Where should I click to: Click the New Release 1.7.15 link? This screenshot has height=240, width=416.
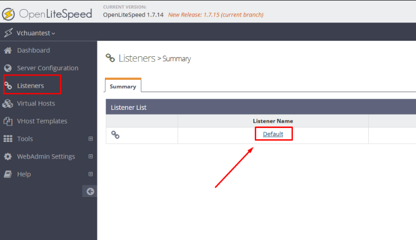(x=216, y=15)
